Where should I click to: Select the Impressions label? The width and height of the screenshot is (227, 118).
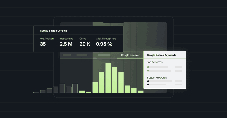tap(66, 39)
